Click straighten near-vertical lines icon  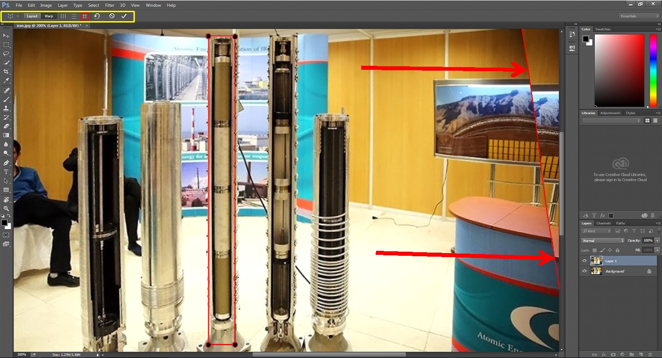point(63,16)
